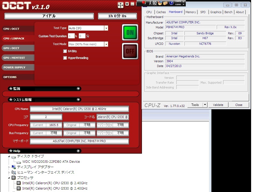Collapse the システム情報 section

click(78, 99)
